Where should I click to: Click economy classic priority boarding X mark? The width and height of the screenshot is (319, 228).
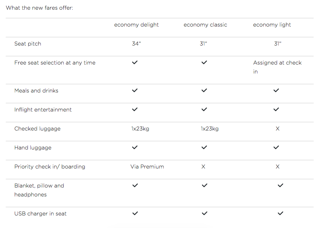click(203, 166)
